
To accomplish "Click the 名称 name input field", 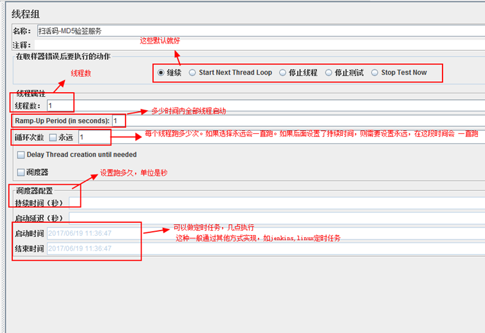I will [261, 31].
